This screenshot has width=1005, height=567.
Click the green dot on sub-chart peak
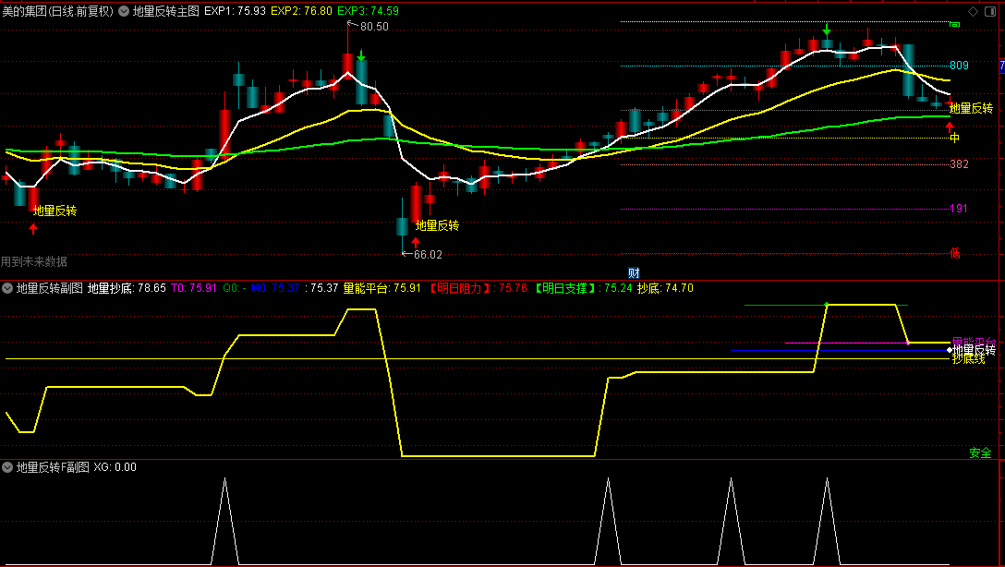pyautogui.click(x=827, y=304)
